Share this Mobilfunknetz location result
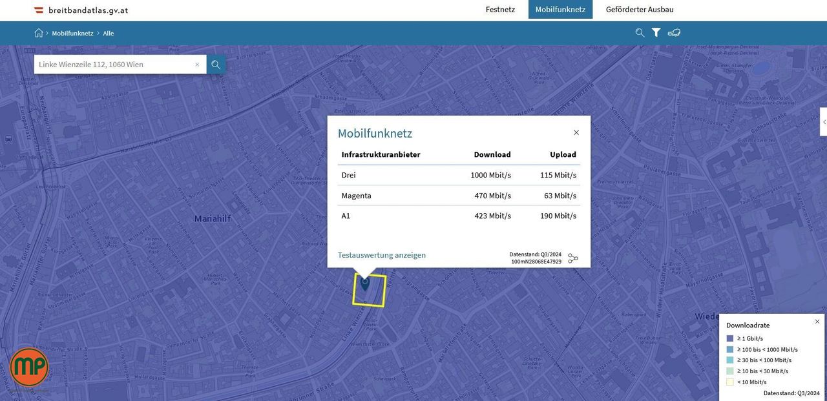 click(573, 258)
